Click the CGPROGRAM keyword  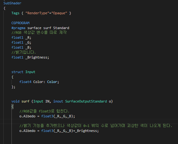point(20,23)
